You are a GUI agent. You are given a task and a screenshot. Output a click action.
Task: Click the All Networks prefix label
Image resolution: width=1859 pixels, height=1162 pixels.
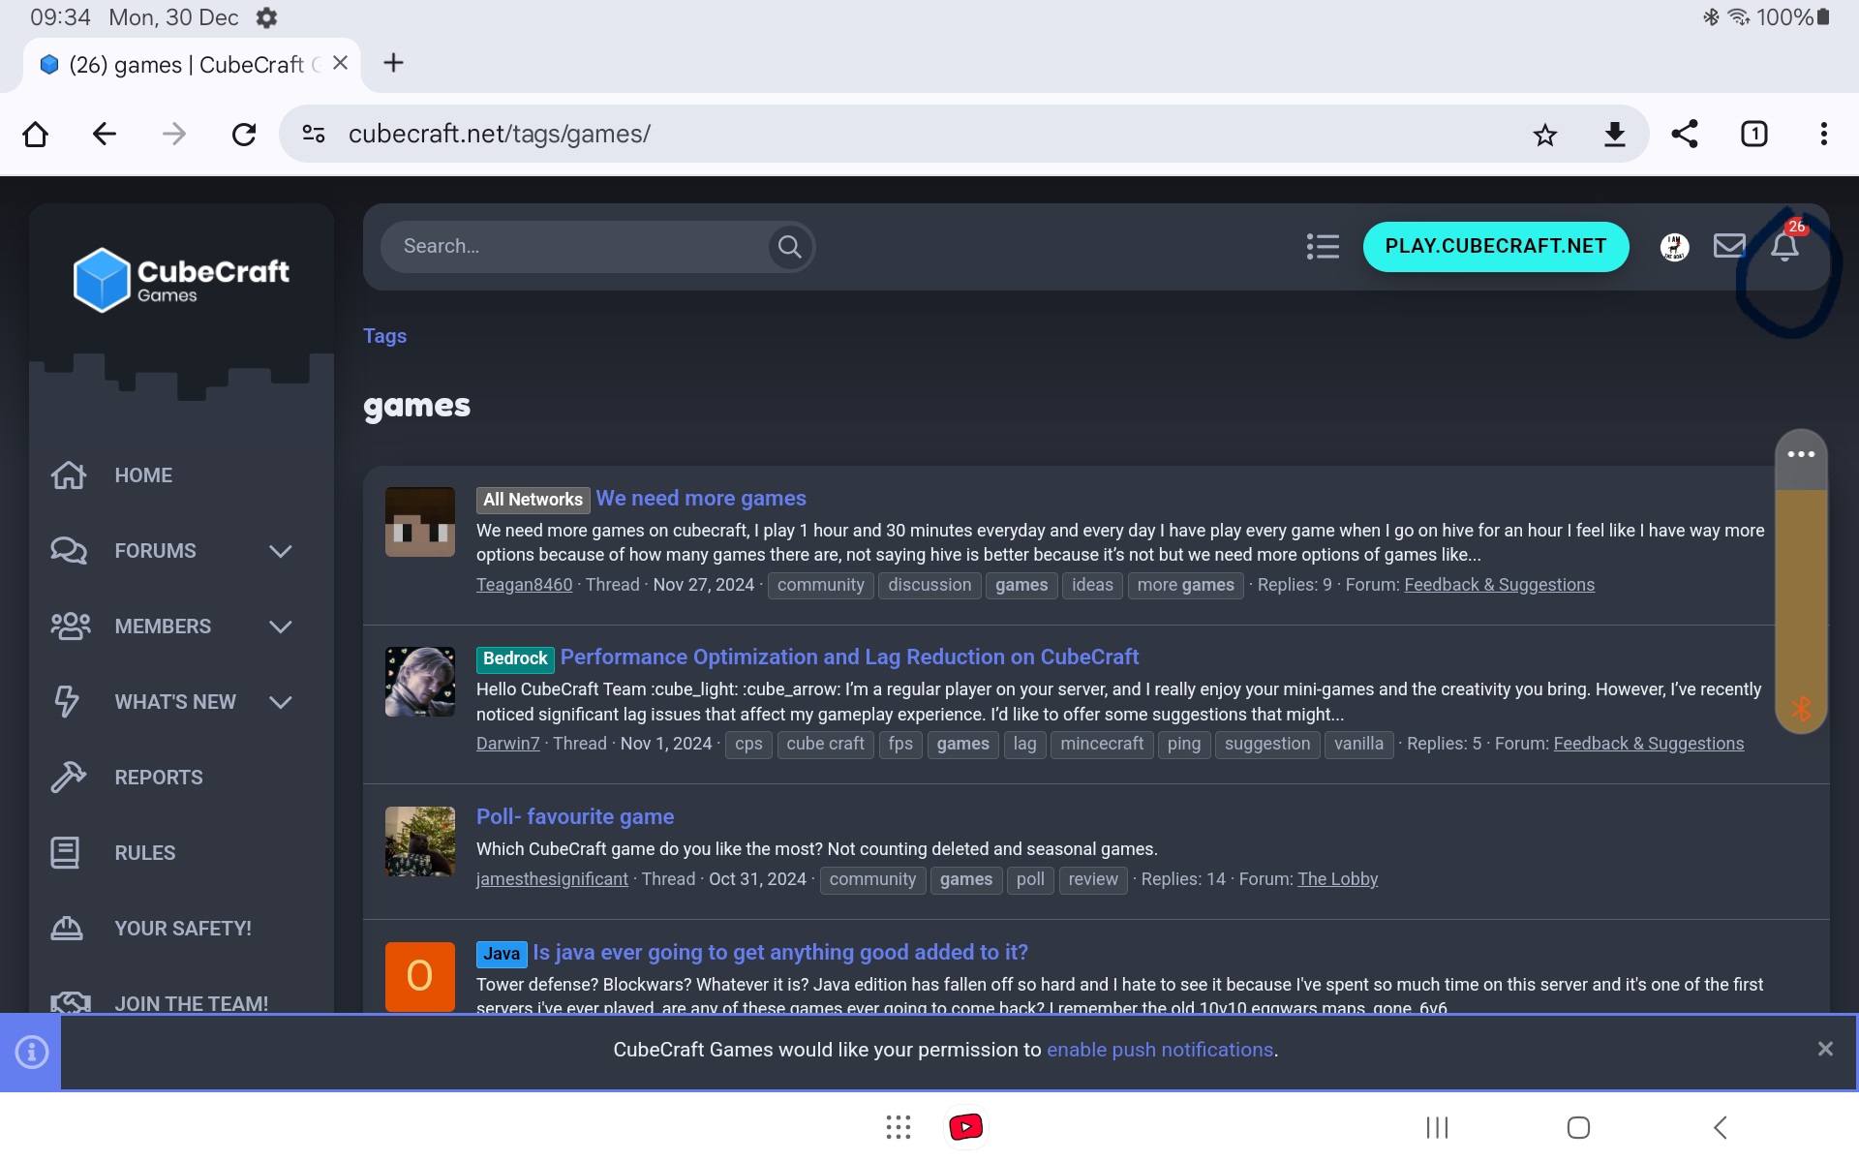click(533, 500)
